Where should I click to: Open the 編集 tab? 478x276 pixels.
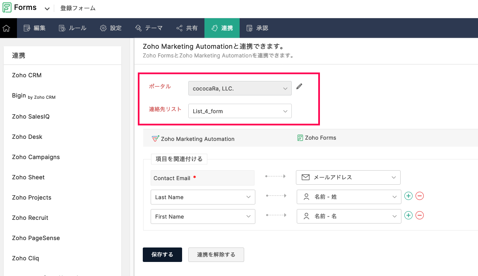click(34, 28)
